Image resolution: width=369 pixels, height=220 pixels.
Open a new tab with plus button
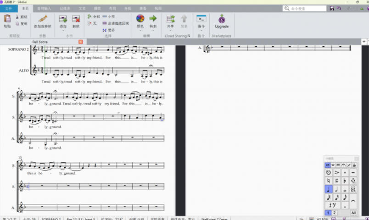pos(364,42)
